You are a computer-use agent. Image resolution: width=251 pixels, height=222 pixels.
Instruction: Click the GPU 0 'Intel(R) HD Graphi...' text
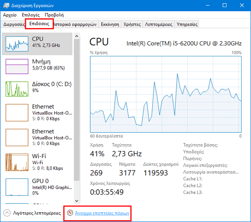(52, 187)
